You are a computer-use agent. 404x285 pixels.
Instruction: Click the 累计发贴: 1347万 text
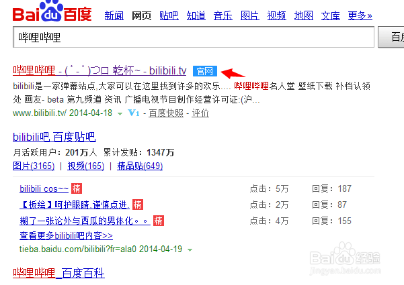pos(139,152)
